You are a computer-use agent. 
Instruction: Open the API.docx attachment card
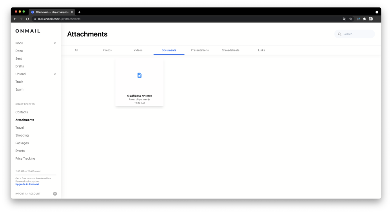tap(140, 83)
